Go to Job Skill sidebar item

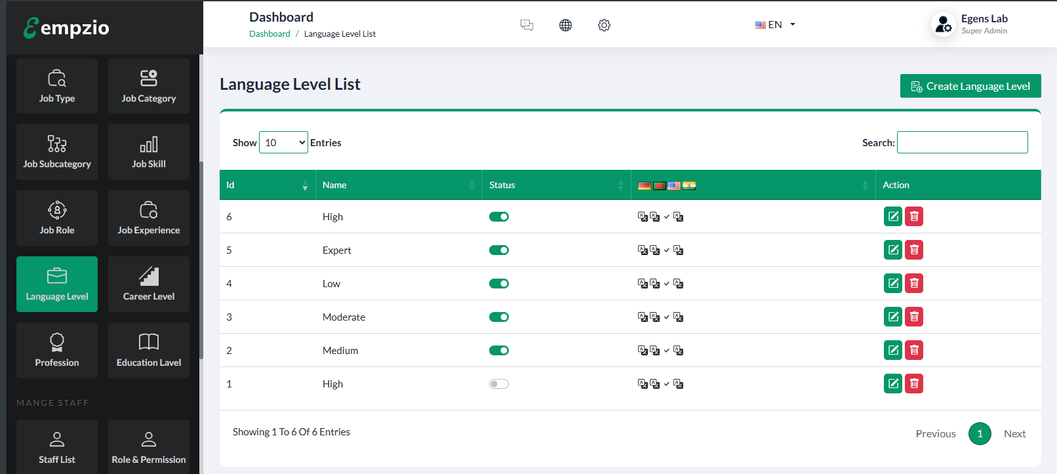point(149,151)
